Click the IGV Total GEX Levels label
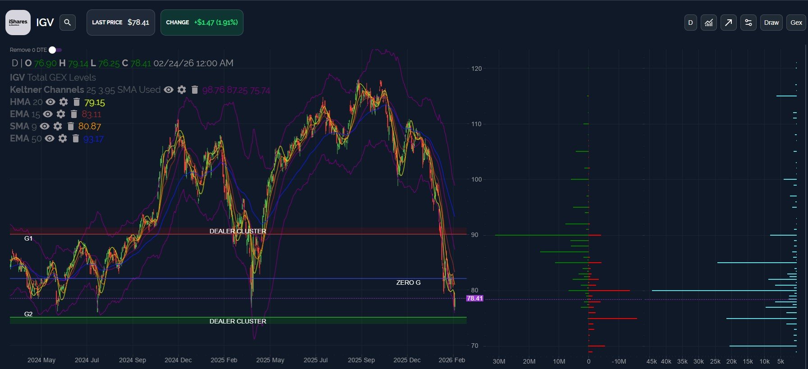 [53, 77]
